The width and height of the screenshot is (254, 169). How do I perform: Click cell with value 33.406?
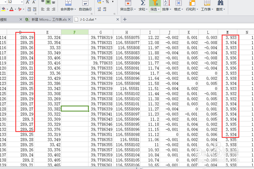pyautogui.click(x=47, y=58)
